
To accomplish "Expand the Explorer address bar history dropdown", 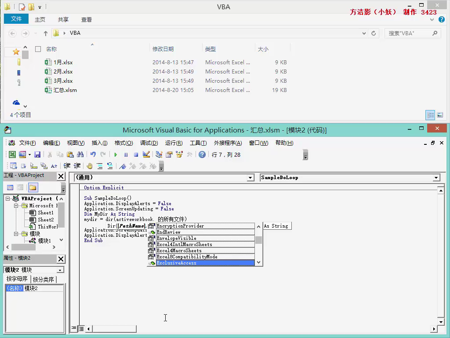I will (x=364, y=33).
